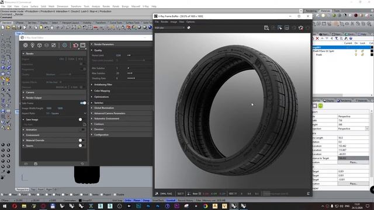Toggle Gumball in Rhino status bar
This screenshot has width=374, height=210.
pyautogui.click(x=171, y=201)
